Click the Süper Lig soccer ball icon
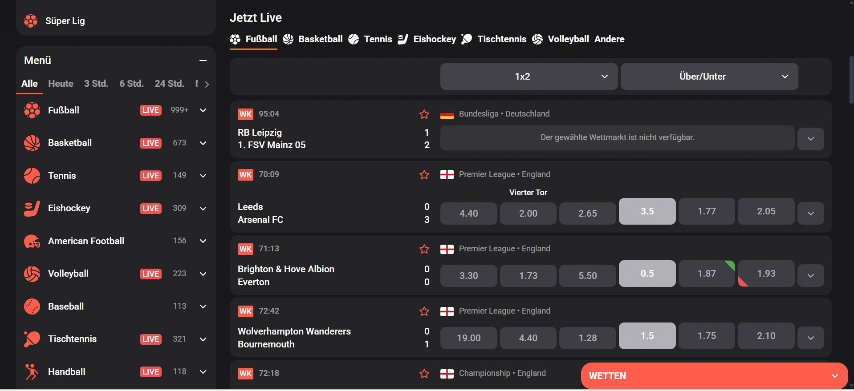Image resolution: width=854 pixels, height=391 pixels. (31, 21)
